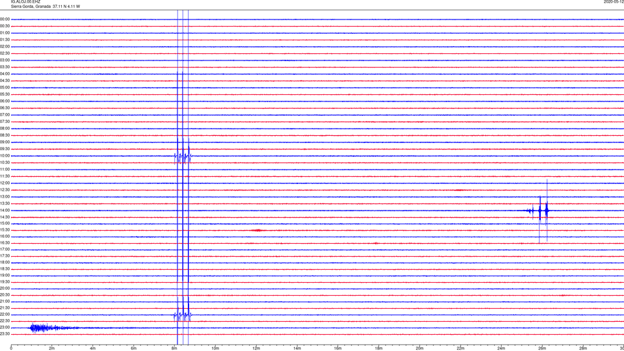Select the 09:00 trace time label
Viewport: 624px width, 351px height.
(x=5, y=142)
